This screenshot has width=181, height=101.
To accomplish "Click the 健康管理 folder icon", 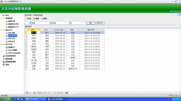I will [4, 18].
